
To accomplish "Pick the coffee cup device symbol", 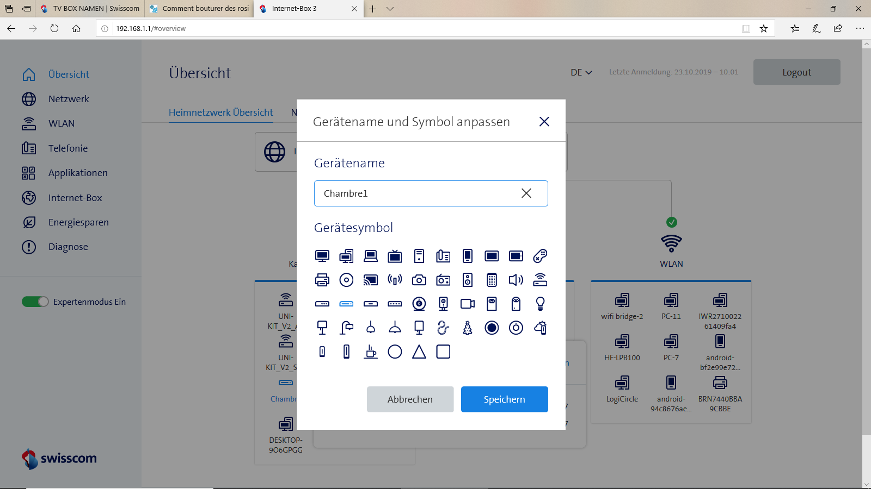I will click(371, 352).
